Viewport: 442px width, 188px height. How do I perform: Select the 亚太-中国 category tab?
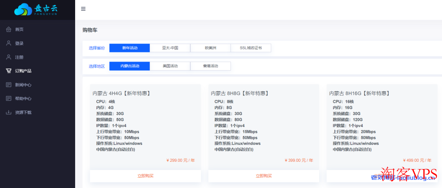(170, 48)
